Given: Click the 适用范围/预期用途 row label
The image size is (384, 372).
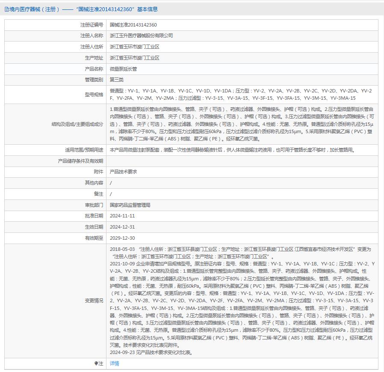Looking at the screenshot, I should pyautogui.click(x=84, y=150).
